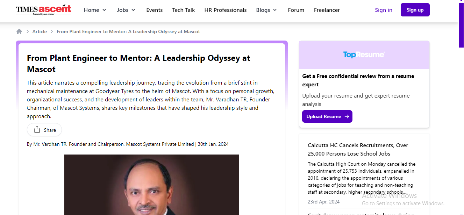Screen dimensions: 464x215
Task: Click the arrow on Upload Resume
Action: tap(347, 116)
